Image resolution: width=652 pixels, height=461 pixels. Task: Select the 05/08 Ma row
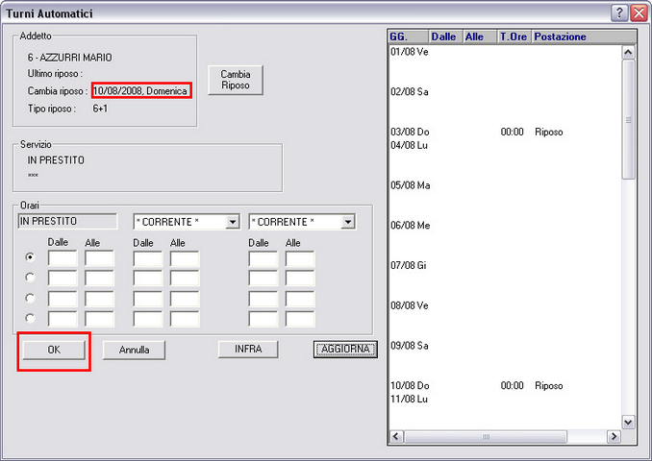pos(411,185)
